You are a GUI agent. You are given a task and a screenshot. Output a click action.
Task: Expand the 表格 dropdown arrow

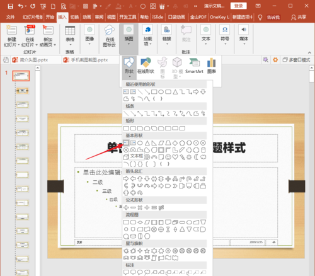(70, 45)
